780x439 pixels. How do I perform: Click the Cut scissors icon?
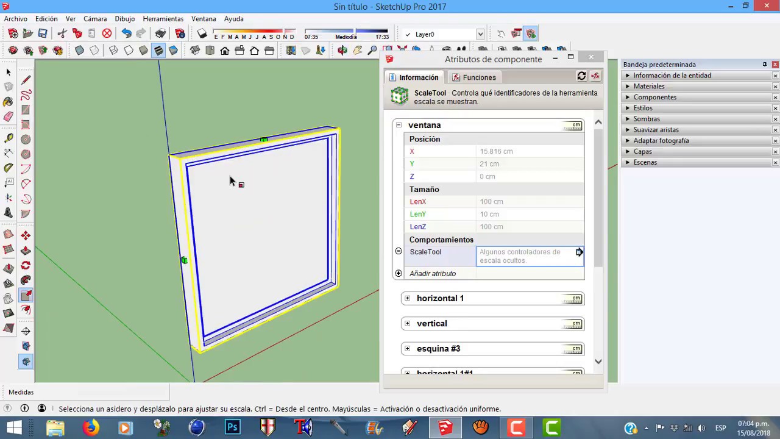tap(62, 34)
